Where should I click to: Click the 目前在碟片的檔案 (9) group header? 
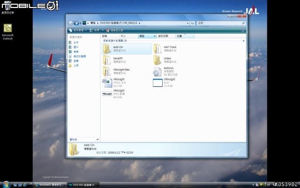click(115, 41)
